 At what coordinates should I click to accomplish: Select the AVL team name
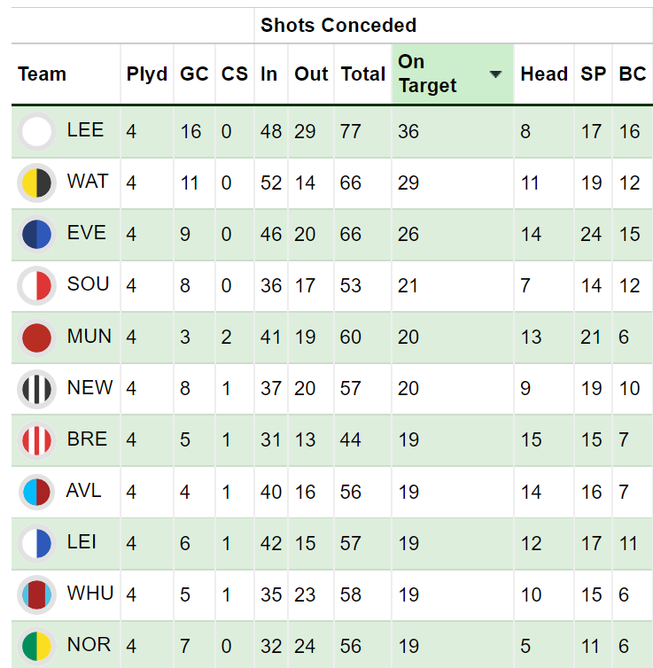click(x=83, y=491)
